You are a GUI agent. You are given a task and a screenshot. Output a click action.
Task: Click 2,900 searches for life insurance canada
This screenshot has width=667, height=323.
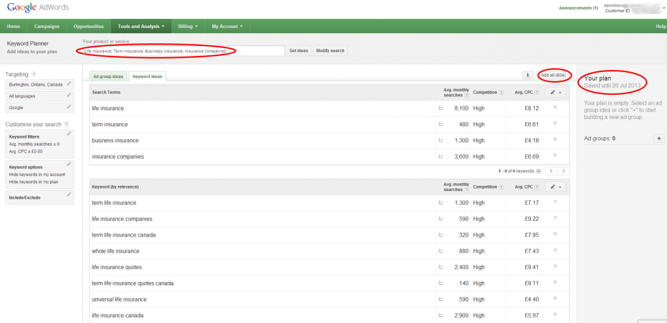tap(462, 315)
